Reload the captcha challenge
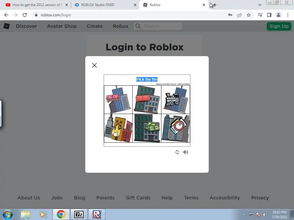Screen dimensions: 294x220 click(x=177, y=152)
